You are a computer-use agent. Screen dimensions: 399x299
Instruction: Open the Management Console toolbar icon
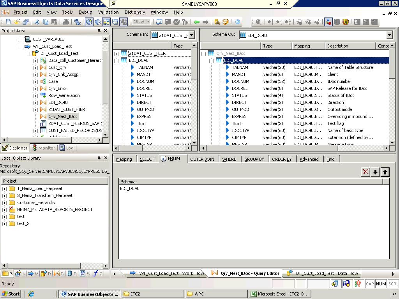[x=226, y=22]
